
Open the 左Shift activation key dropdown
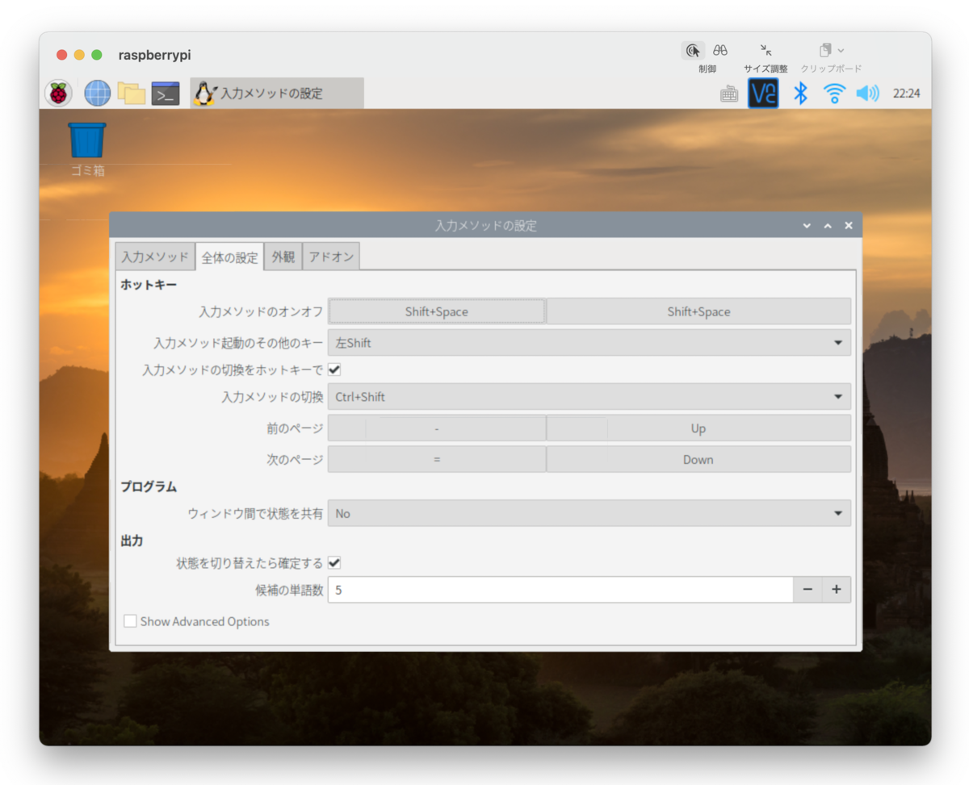coord(589,342)
